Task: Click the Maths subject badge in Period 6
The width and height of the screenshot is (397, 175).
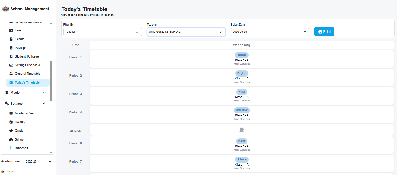Action: tap(242, 141)
